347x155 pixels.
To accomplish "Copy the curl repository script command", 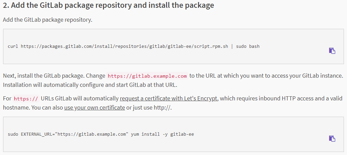I will tap(332, 51).
